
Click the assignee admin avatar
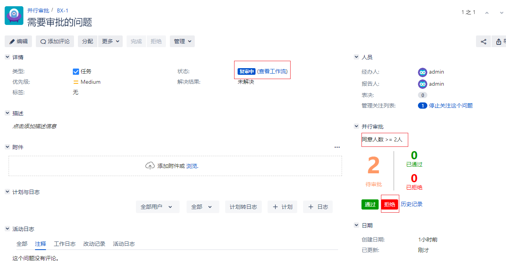[x=422, y=72]
